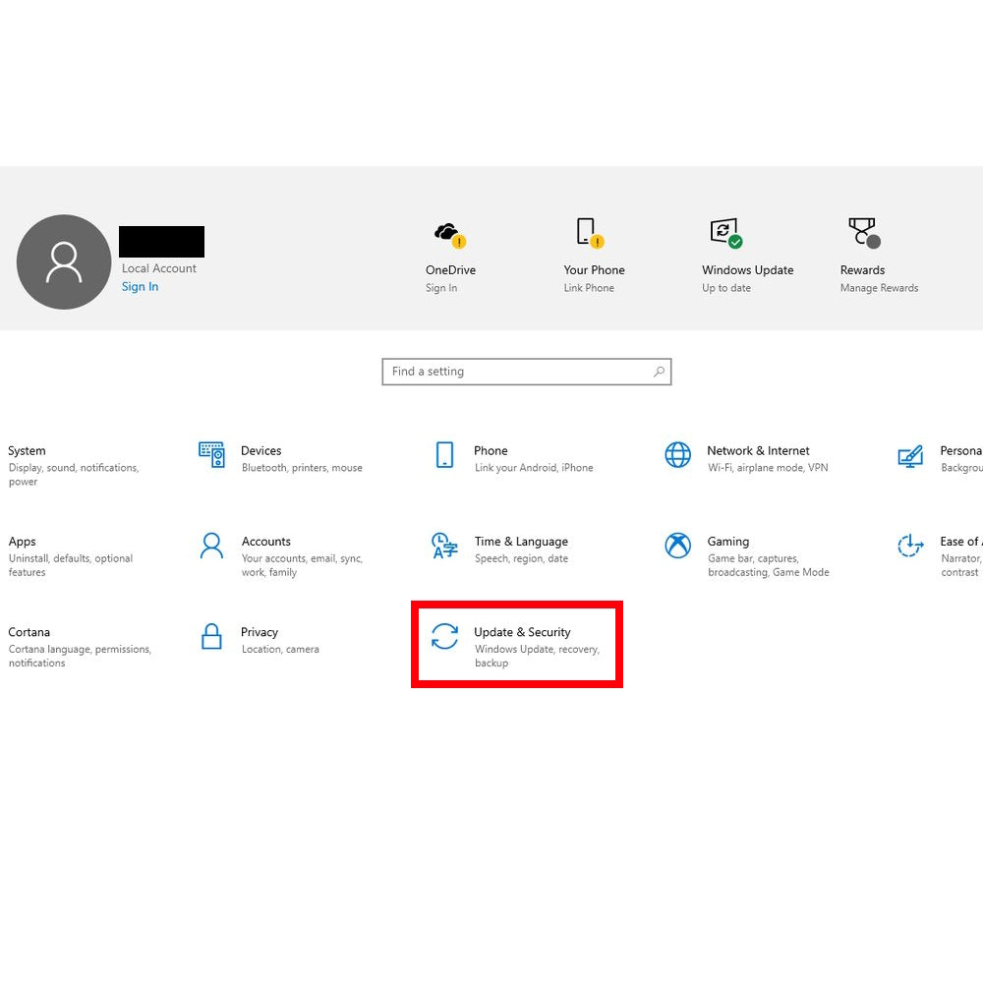Open the Gaming Xbox icon

point(677,546)
